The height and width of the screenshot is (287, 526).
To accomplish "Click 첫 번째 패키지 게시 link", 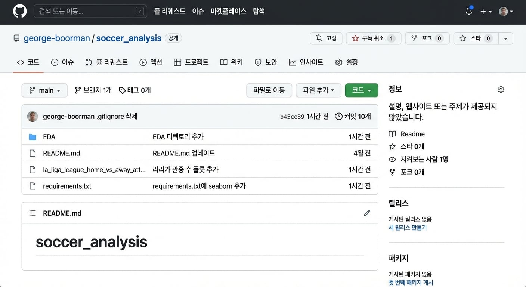I will click(411, 283).
